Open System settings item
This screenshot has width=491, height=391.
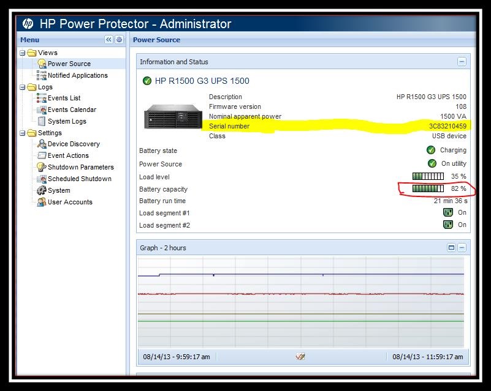59,190
